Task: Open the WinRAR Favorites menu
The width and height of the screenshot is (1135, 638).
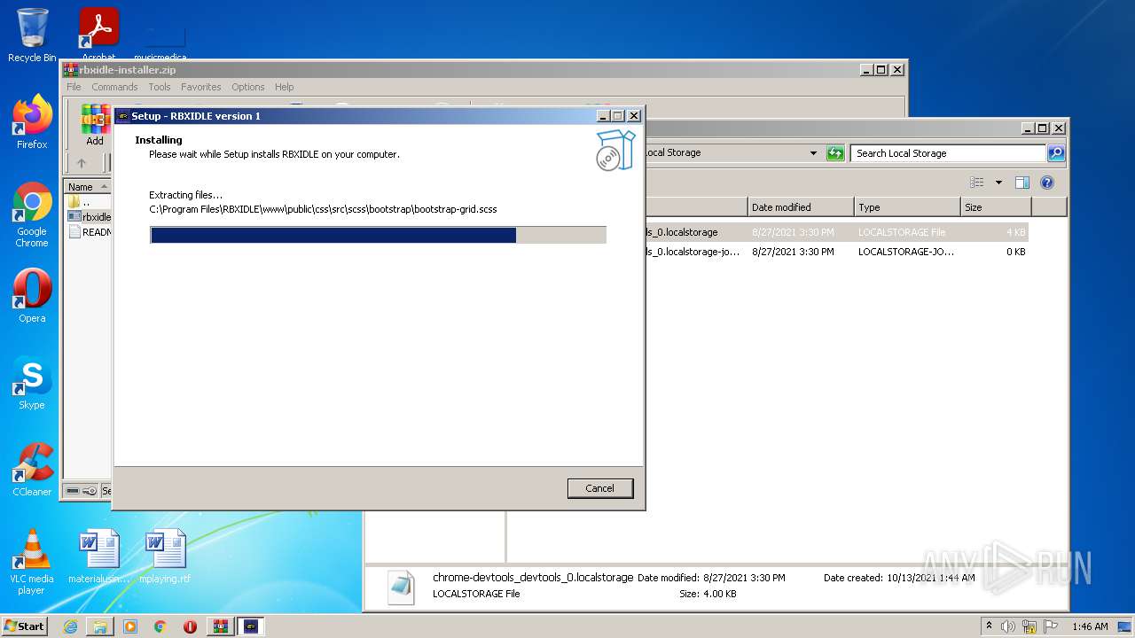Action: pos(201,87)
